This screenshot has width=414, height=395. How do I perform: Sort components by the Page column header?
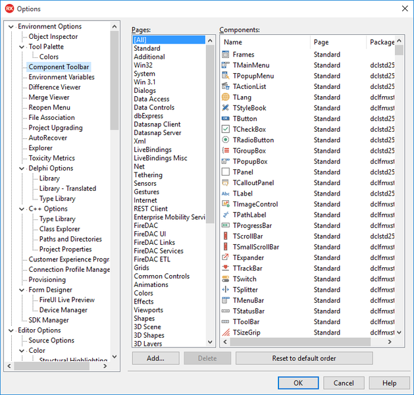(338, 42)
